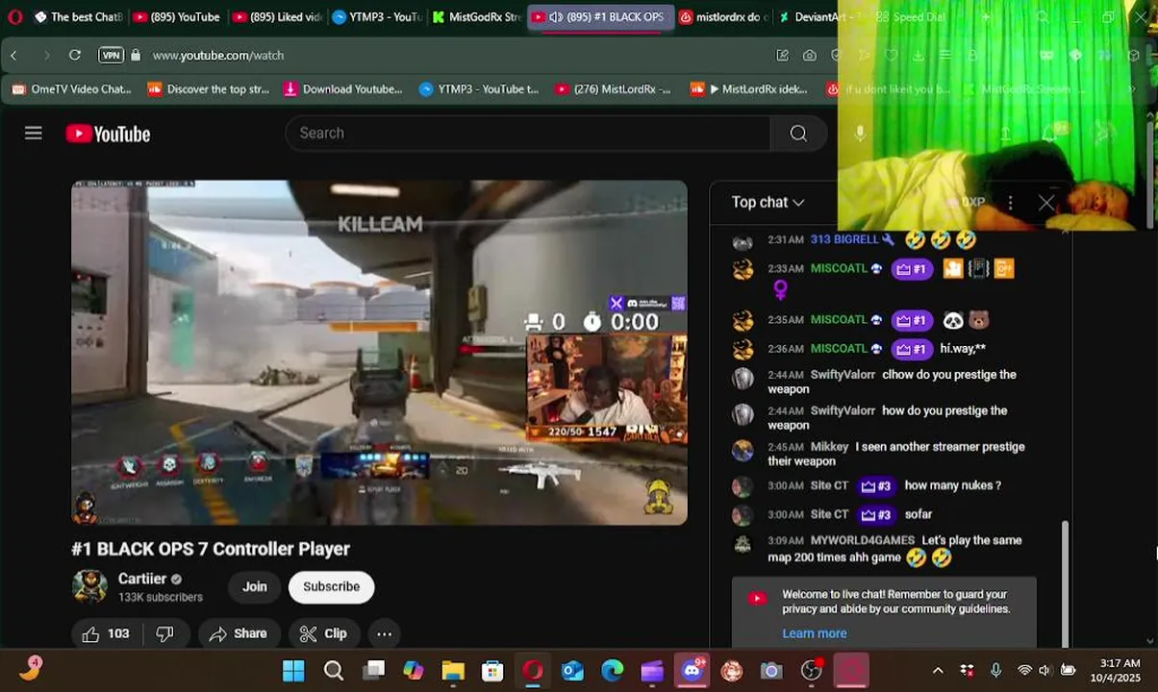
Task: Open Microsoft Edge from taskbar
Action: (613, 670)
